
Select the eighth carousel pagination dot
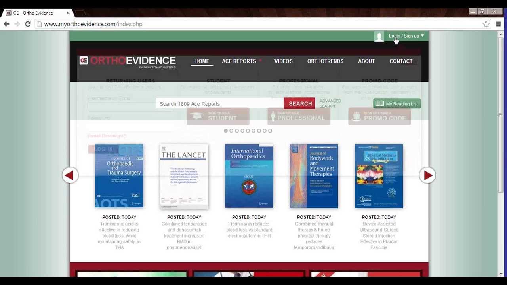[265, 131]
